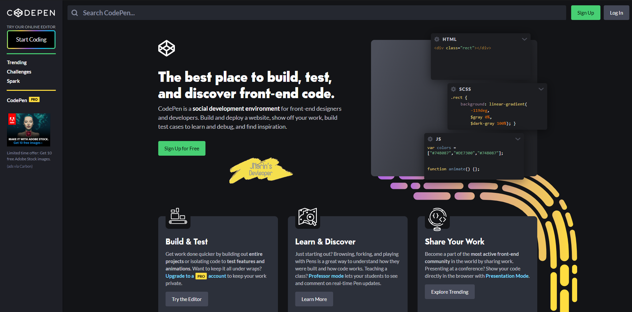The height and width of the screenshot is (312, 632).
Task: Click the Share Your Work globe icon
Action: click(x=437, y=219)
